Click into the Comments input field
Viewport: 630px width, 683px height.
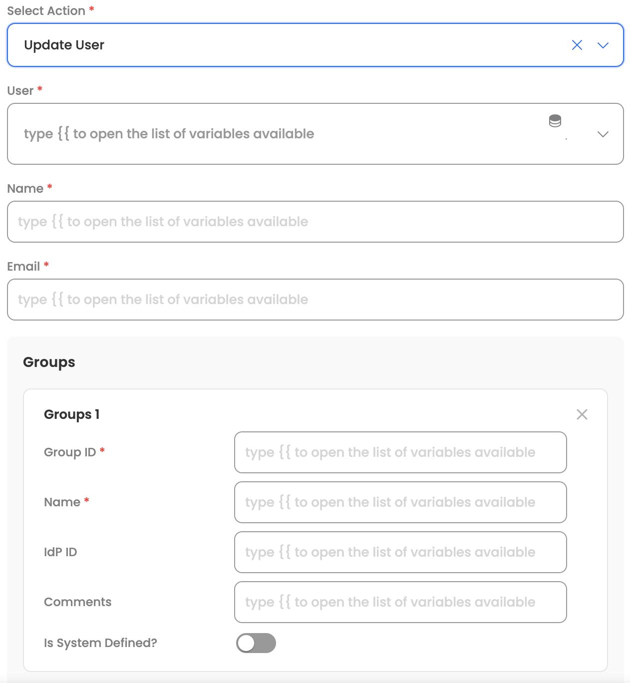(x=400, y=602)
